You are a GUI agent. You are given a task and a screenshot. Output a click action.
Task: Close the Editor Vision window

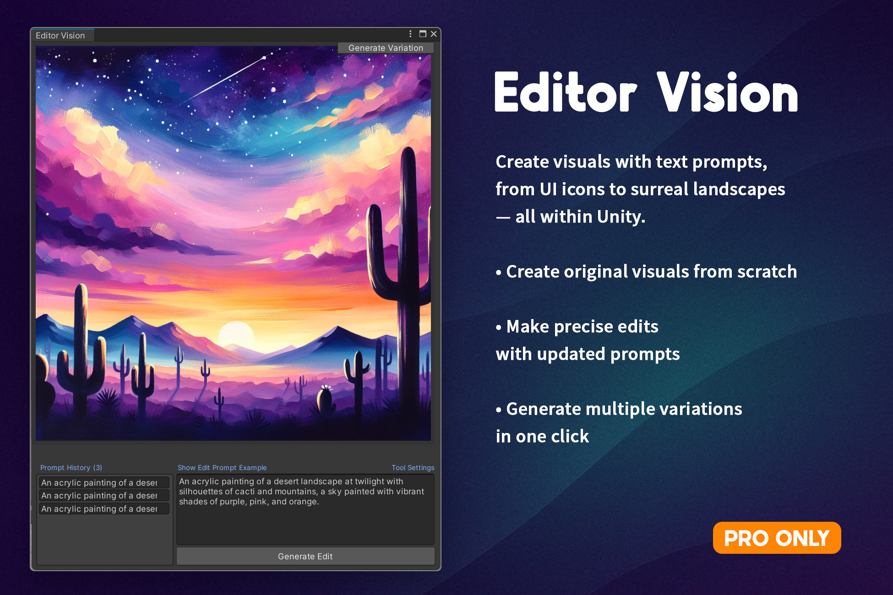tap(434, 34)
